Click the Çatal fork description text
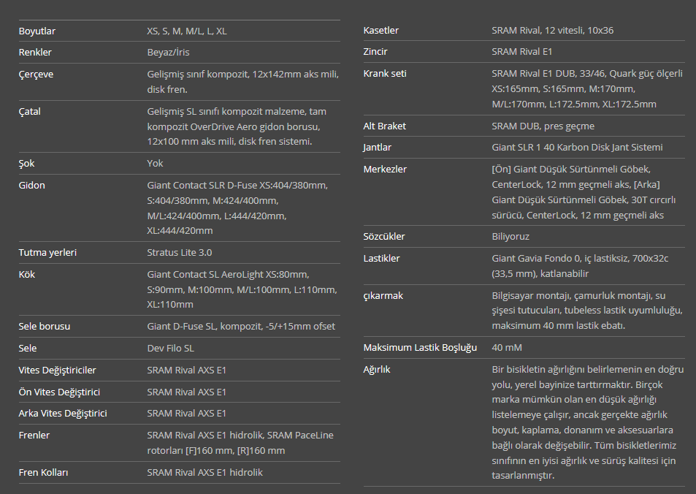This screenshot has height=494, width=696. tap(237, 126)
